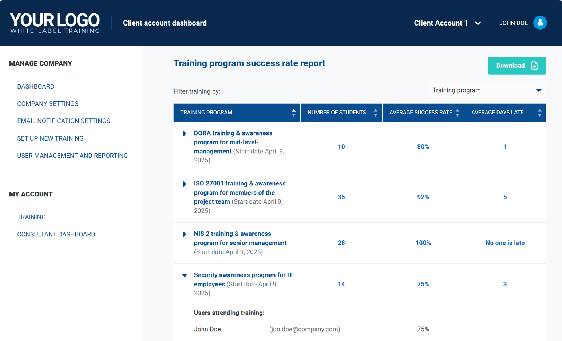Sort by Training Program column arrows
Viewport: 562px width, 341px height.
pyautogui.click(x=293, y=113)
